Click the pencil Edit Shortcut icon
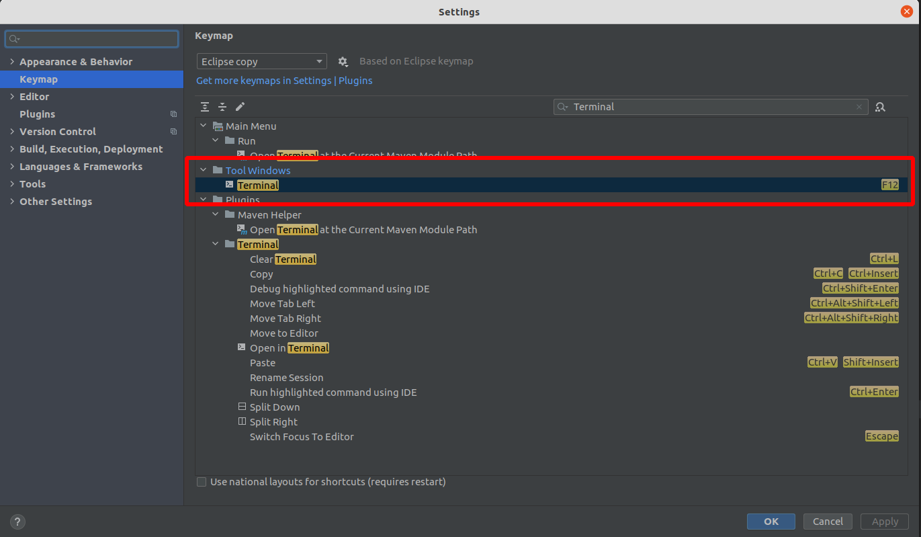The height and width of the screenshot is (537, 921). point(240,107)
